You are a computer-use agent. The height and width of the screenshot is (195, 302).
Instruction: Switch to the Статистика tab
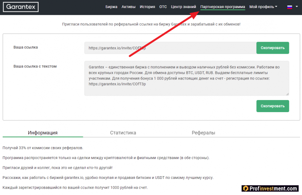coord(123,133)
